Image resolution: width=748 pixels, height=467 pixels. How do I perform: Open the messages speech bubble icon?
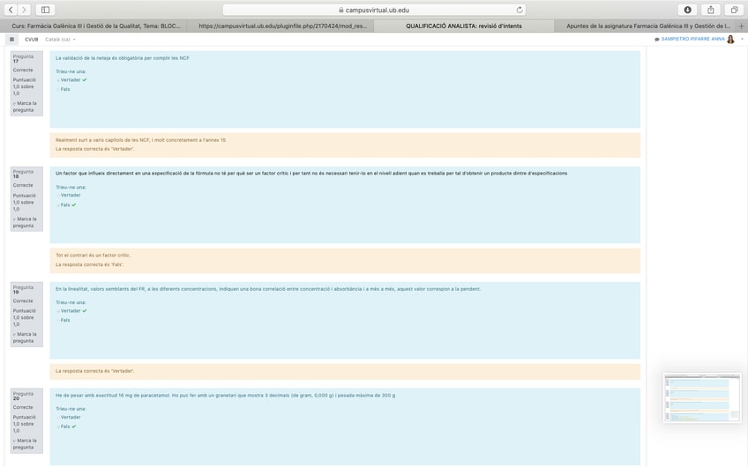coord(657,39)
